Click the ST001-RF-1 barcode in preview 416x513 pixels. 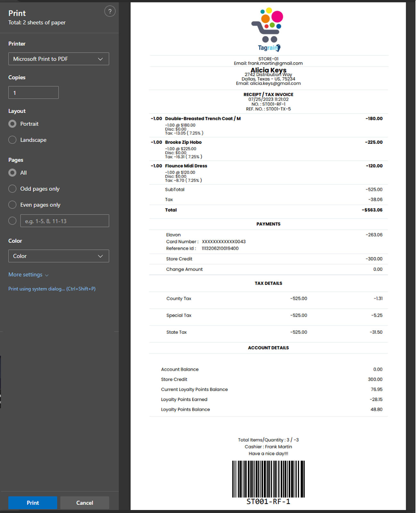click(268, 479)
